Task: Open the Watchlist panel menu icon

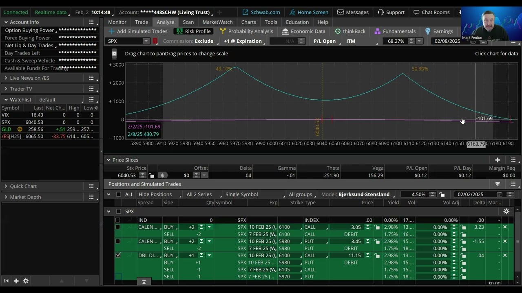Action: [91, 100]
